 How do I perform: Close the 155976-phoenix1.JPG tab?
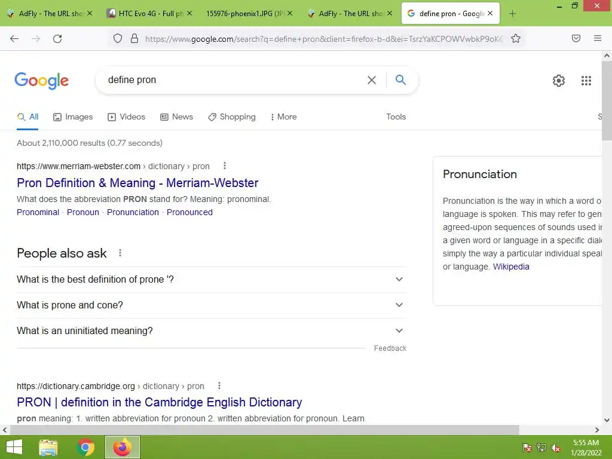(x=290, y=13)
